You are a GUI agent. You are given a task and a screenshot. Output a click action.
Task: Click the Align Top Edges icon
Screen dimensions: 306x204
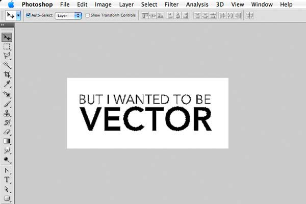coord(145,15)
